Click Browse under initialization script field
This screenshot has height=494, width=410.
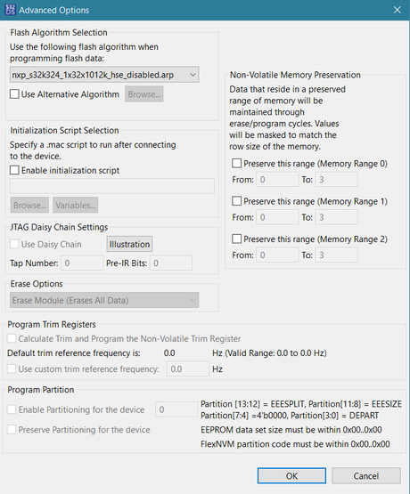tap(29, 205)
